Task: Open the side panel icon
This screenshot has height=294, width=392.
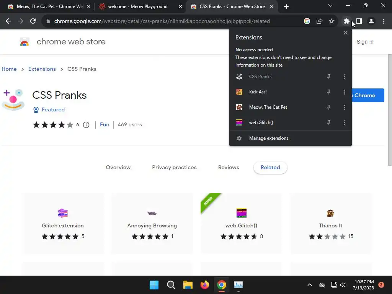Action: click(359, 21)
